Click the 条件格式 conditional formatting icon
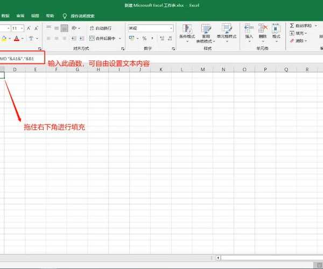The image size is (323, 269). click(187, 31)
